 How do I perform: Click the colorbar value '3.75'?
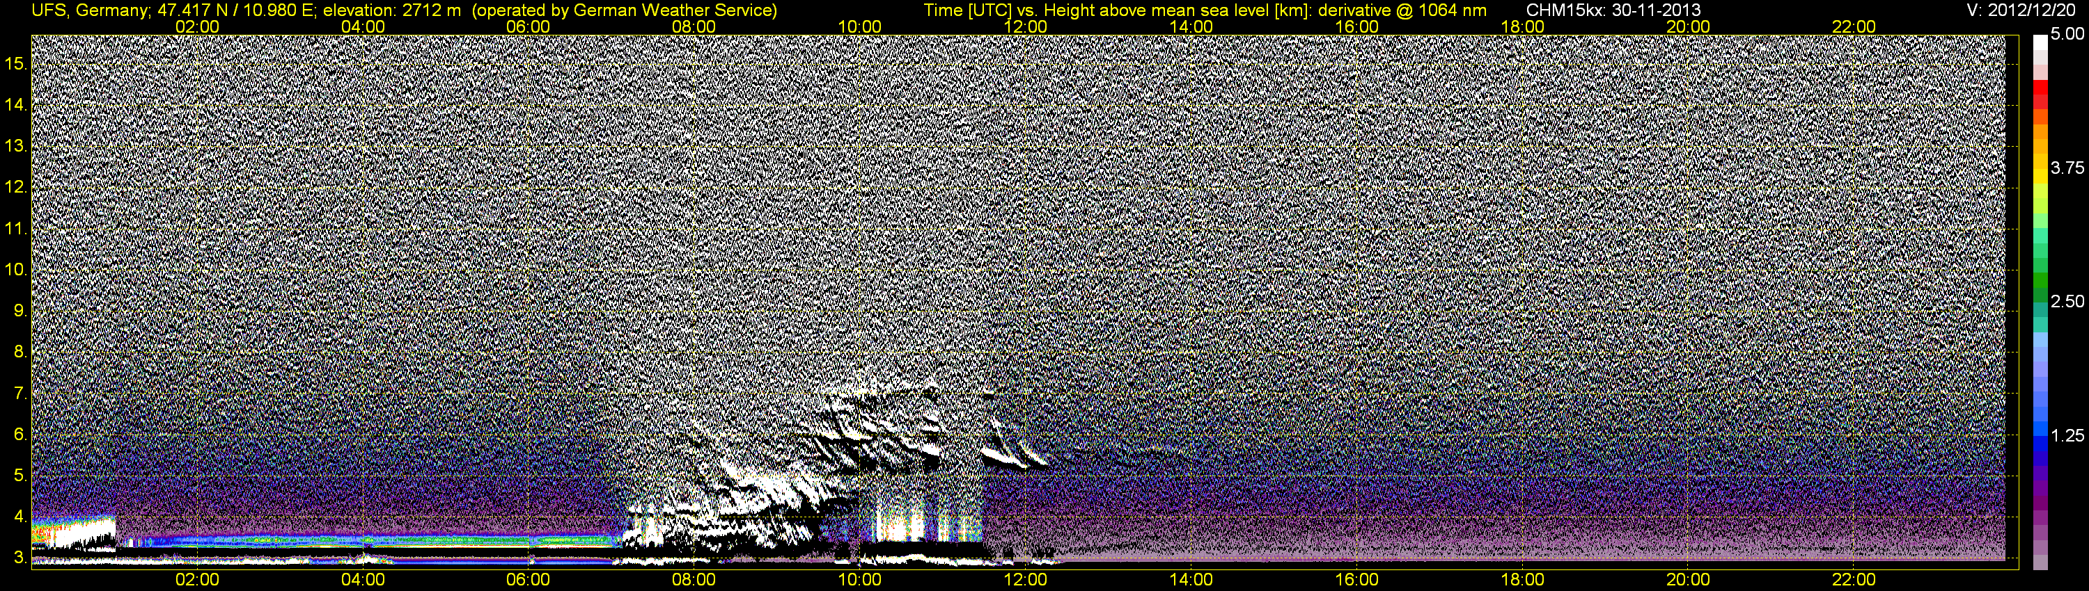tap(2067, 168)
